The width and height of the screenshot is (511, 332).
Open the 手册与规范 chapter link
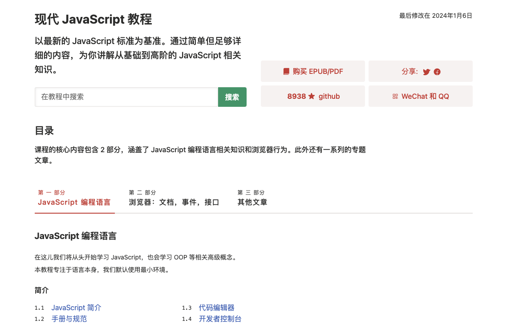point(69,319)
